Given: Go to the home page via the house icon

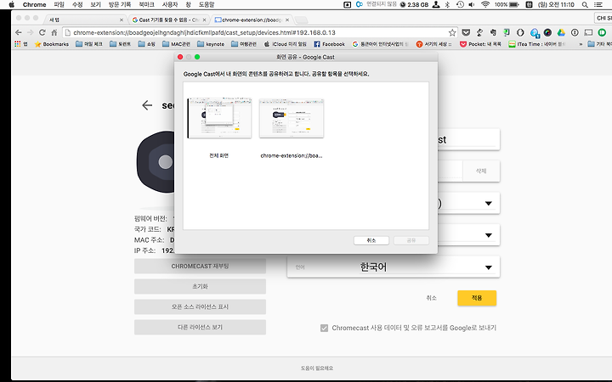Looking at the screenshot, I should pyautogui.click(x=54, y=32).
